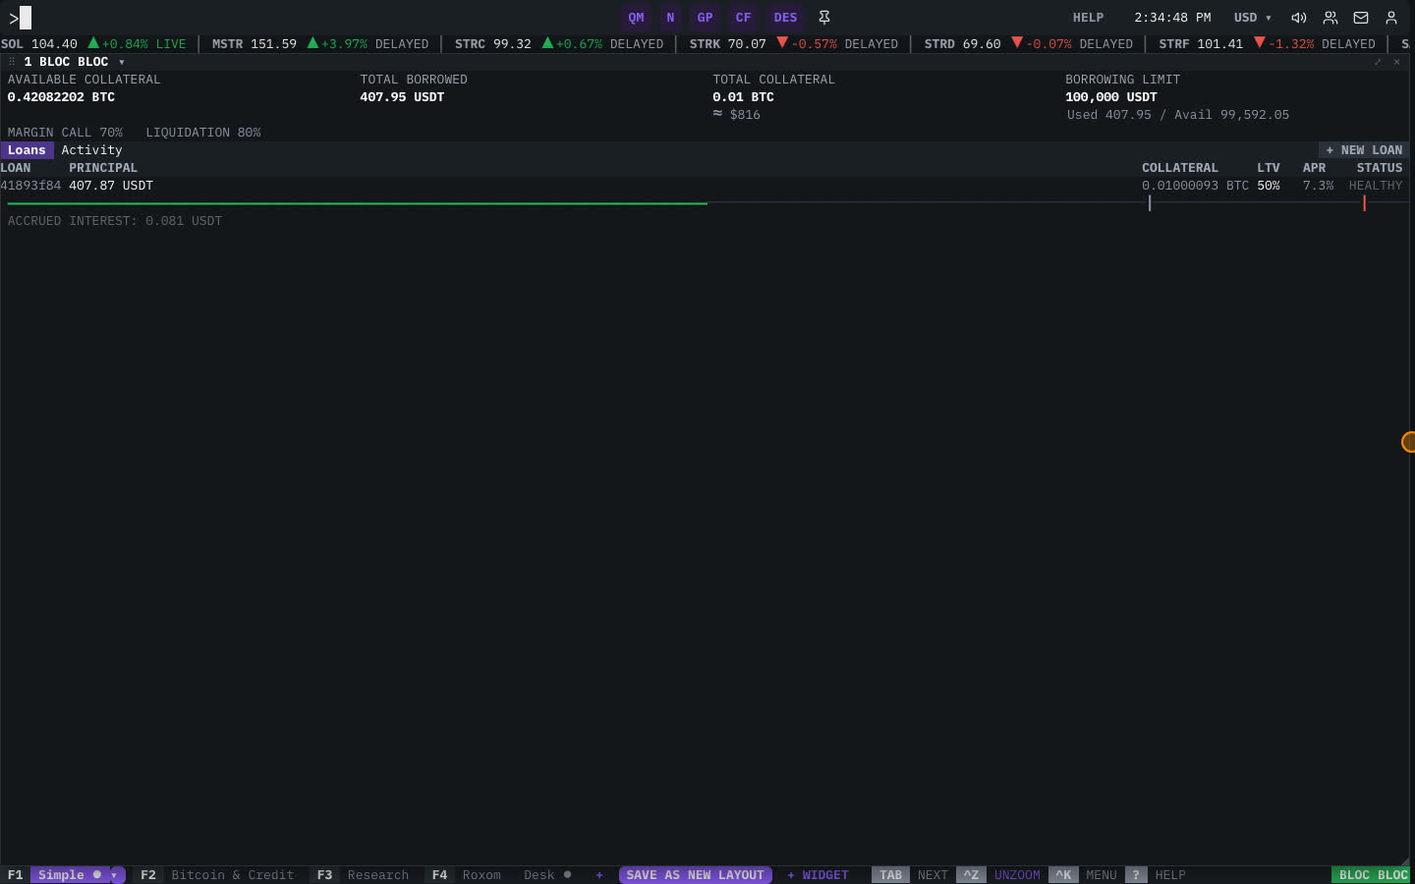Click the + WIDGET button

(x=818, y=875)
